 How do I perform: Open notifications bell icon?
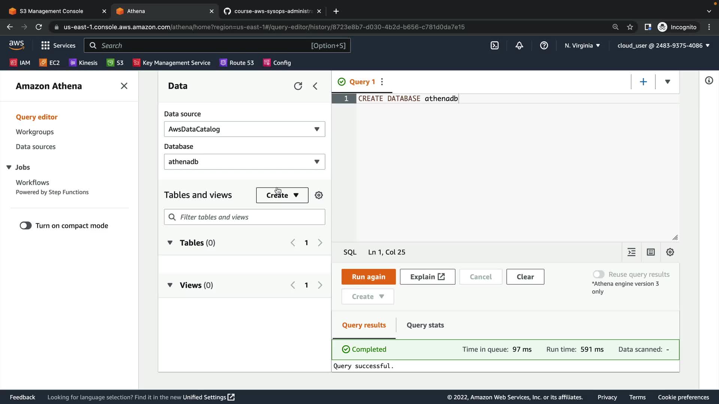tap(519, 46)
